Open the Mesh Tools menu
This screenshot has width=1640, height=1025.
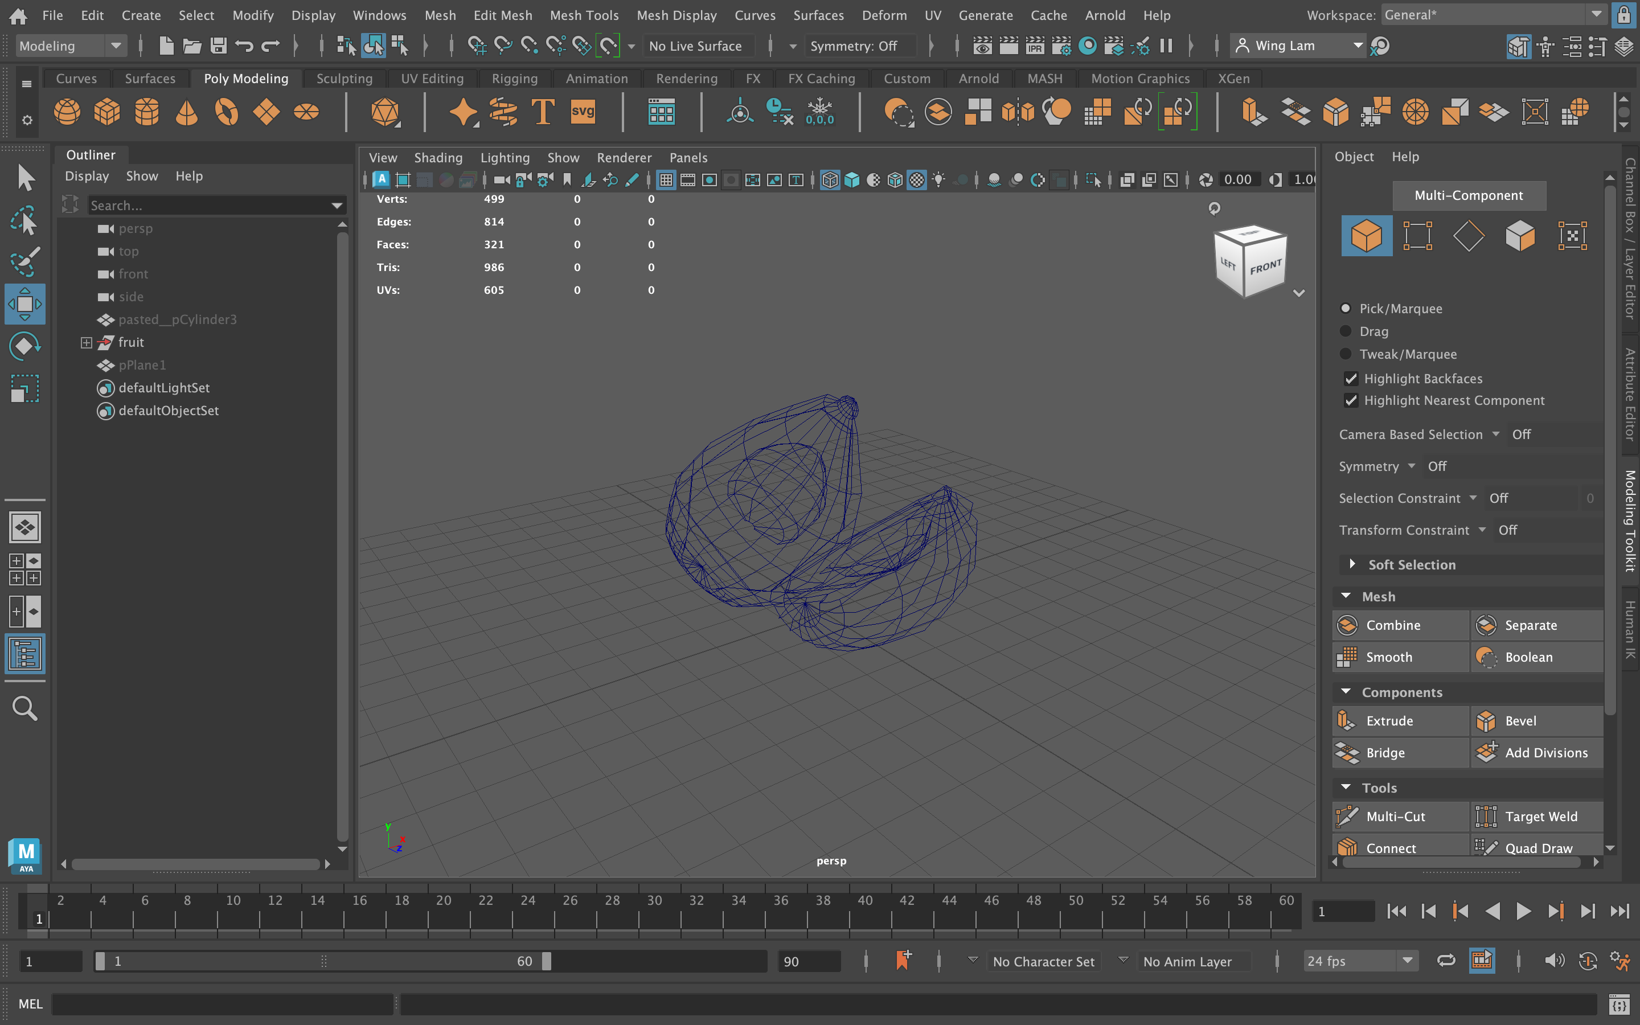pos(584,15)
